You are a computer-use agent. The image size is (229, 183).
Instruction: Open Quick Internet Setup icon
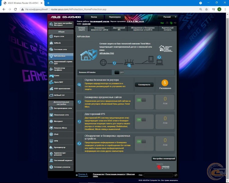[x=51, y=24]
